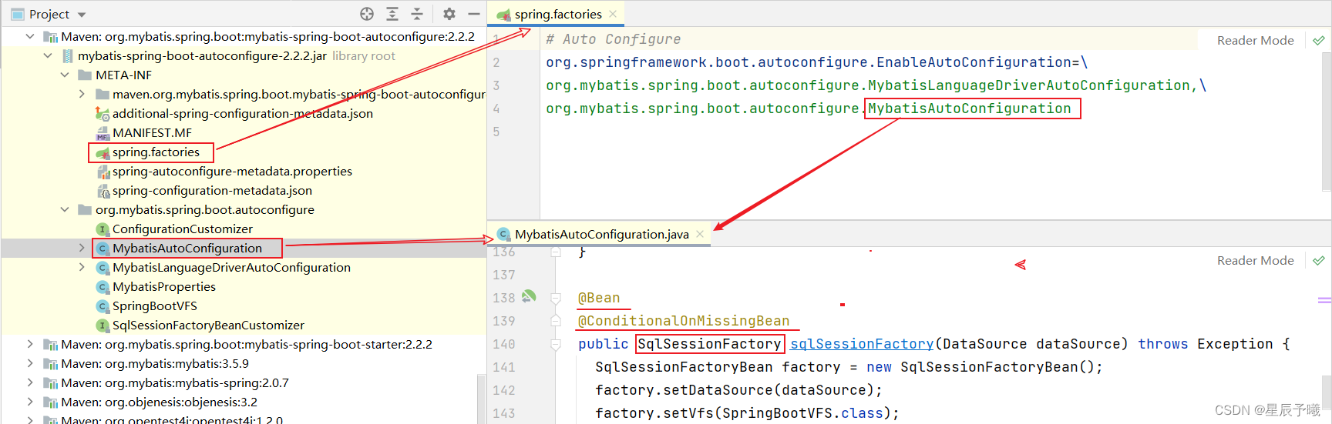Open the sqlSessionFactory method link

[x=862, y=344]
